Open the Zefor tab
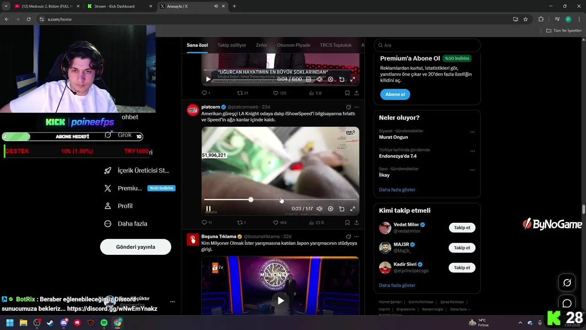 tap(261, 45)
